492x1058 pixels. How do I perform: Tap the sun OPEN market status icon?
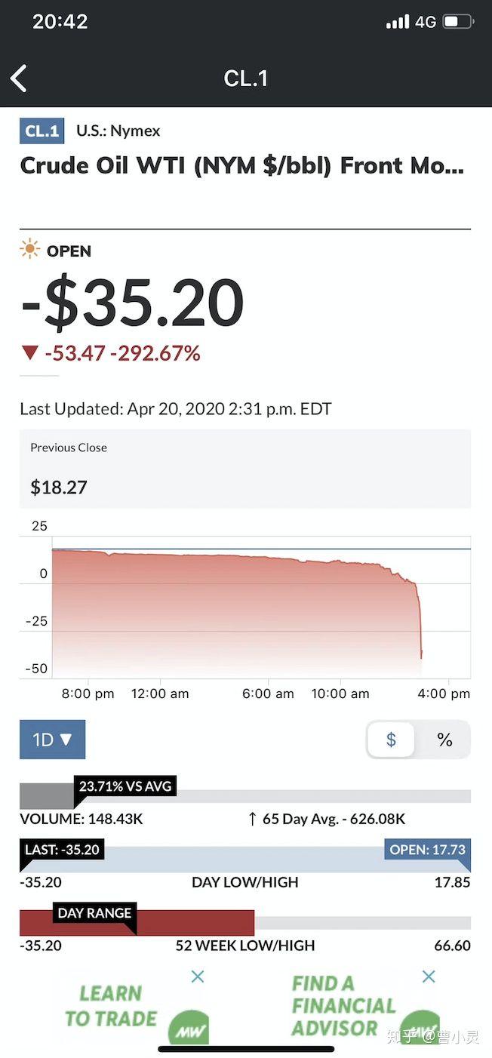coord(30,251)
